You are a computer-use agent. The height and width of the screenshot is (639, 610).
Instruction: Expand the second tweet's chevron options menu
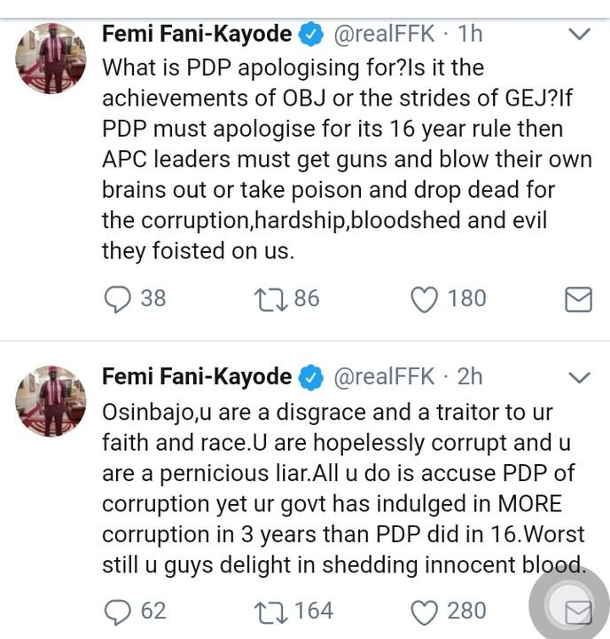click(x=578, y=377)
